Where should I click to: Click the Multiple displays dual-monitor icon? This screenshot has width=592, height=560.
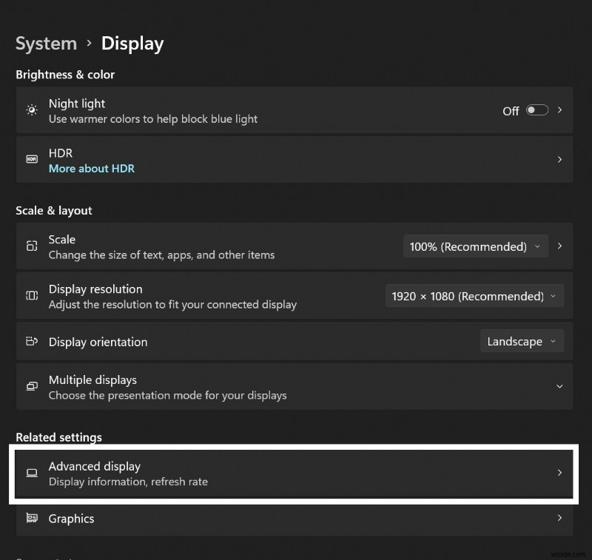coord(31,386)
